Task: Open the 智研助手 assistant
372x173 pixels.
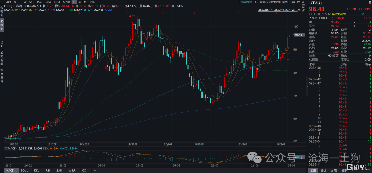Action: click(x=247, y=2)
